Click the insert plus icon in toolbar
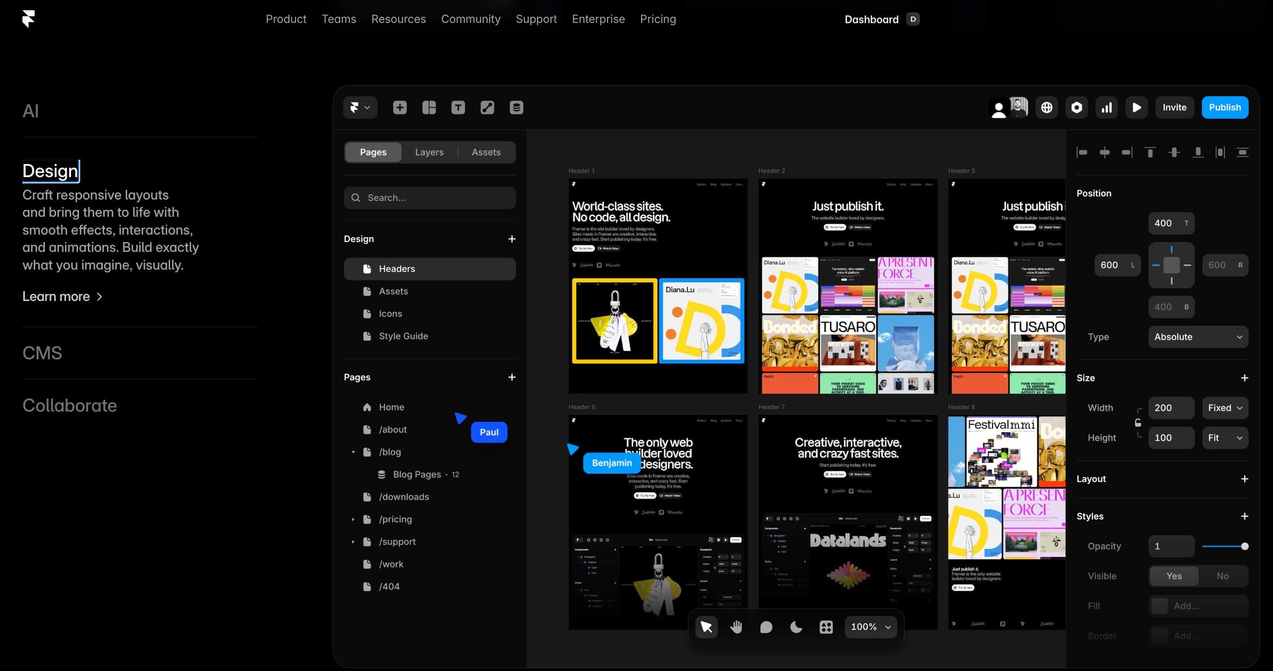The width and height of the screenshot is (1273, 671). pyautogui.click(x=400, y=107)
